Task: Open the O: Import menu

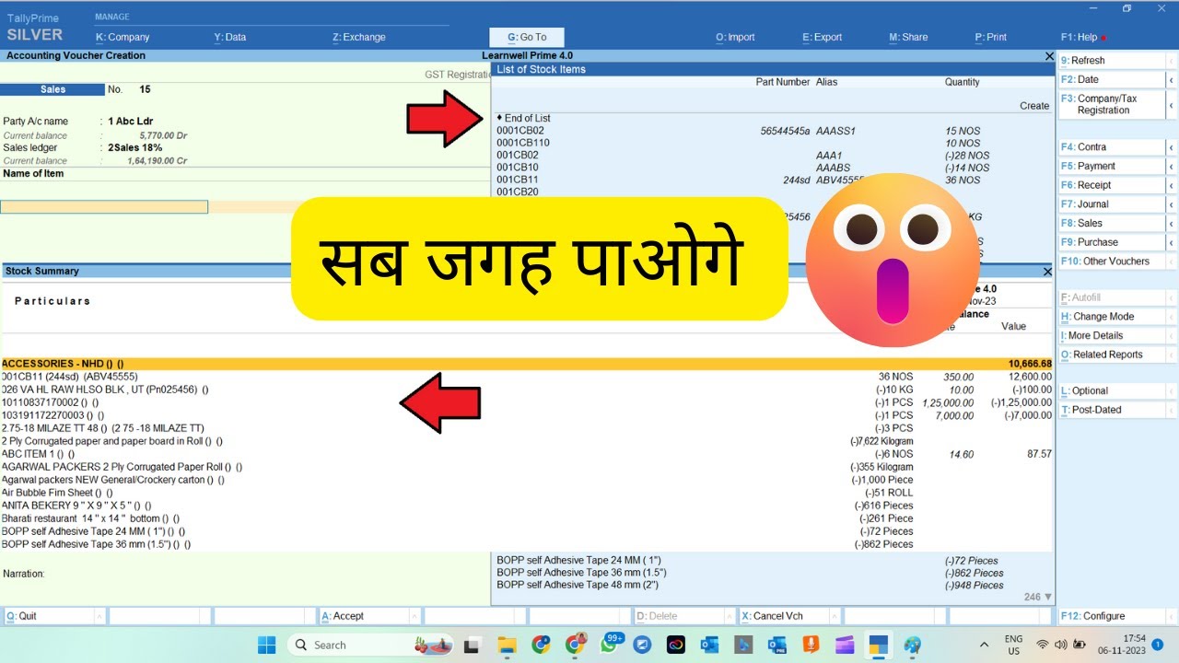Action: click(x=735, y=38)
